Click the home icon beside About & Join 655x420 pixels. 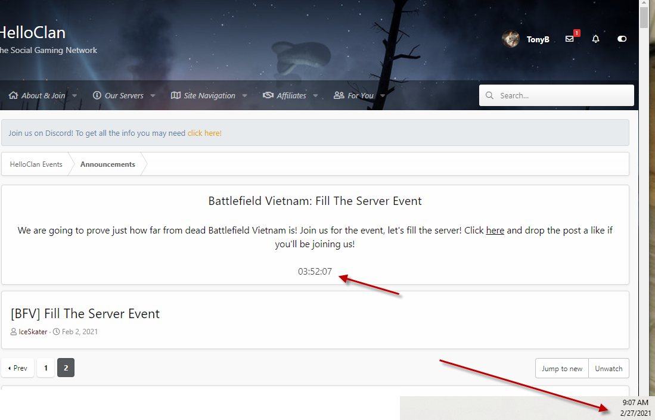coord(13,95)
